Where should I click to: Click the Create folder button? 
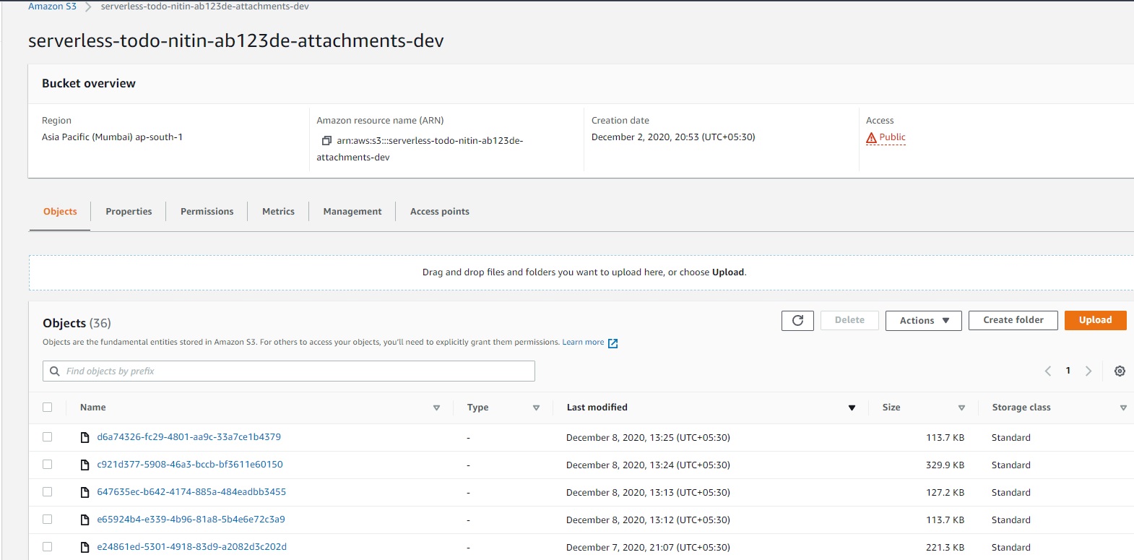(1013, 320)
